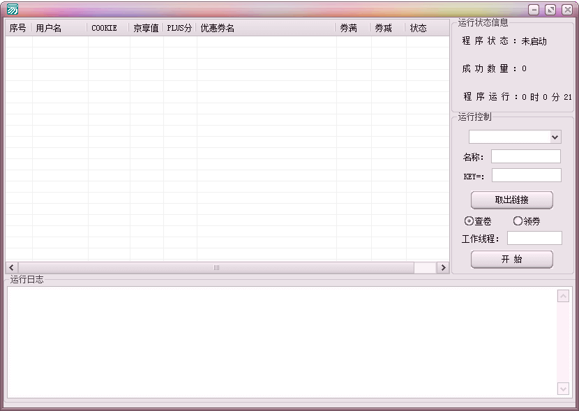Click the COOKIE column header
This screenshot has width=579, height=411.
coord(103,29)
